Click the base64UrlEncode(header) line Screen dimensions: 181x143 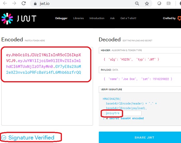(132, 104)
